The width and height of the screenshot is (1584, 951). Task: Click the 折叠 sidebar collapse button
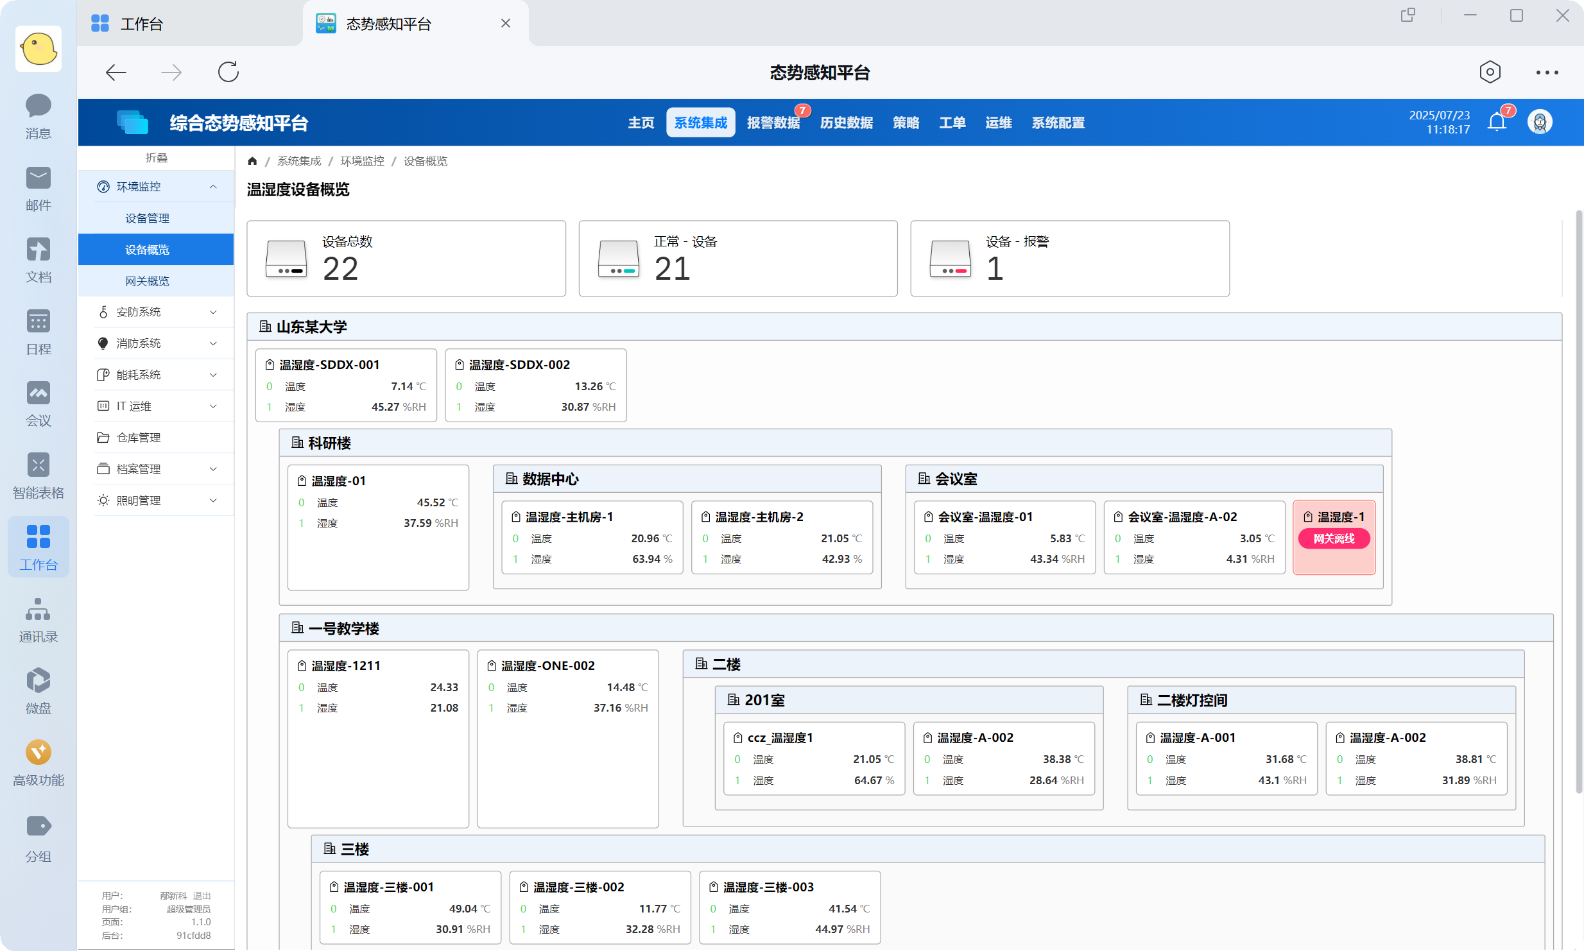click(x=156, y=157)
